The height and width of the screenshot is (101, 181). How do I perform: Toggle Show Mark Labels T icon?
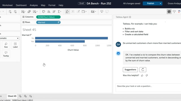click(73, 12)
